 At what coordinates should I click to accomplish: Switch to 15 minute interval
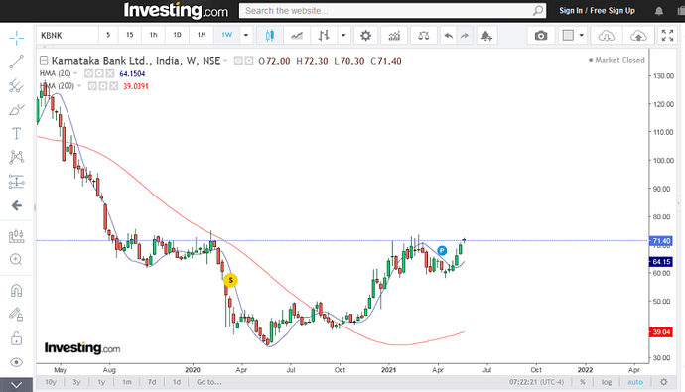click(x=130, y=35)
